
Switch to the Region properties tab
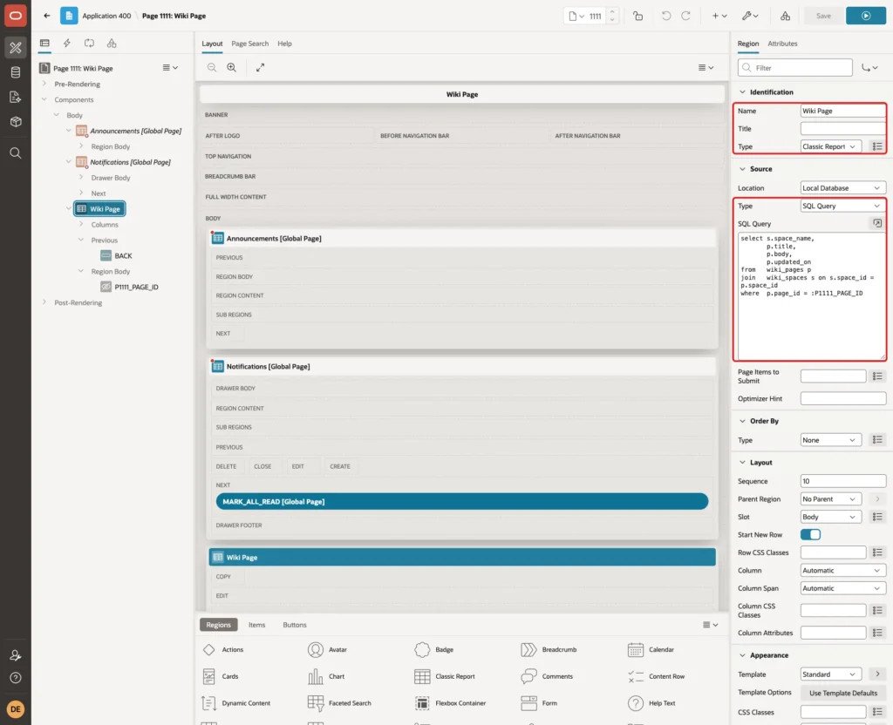tap(747, 44)
